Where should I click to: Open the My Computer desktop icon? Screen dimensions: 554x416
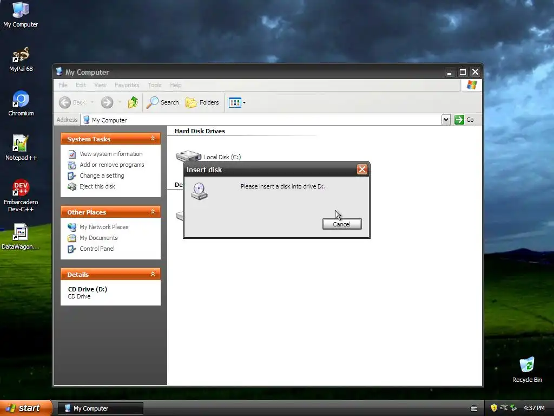(21, 15)
